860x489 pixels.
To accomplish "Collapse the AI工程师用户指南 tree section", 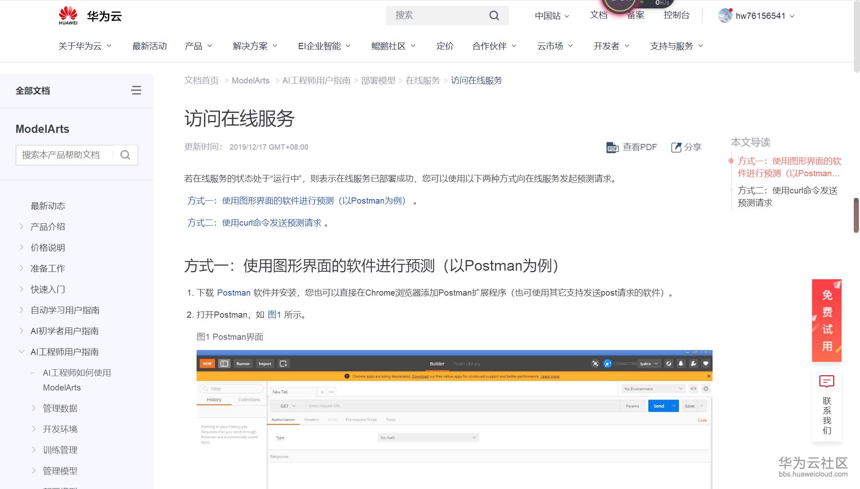I will (22, 352).
